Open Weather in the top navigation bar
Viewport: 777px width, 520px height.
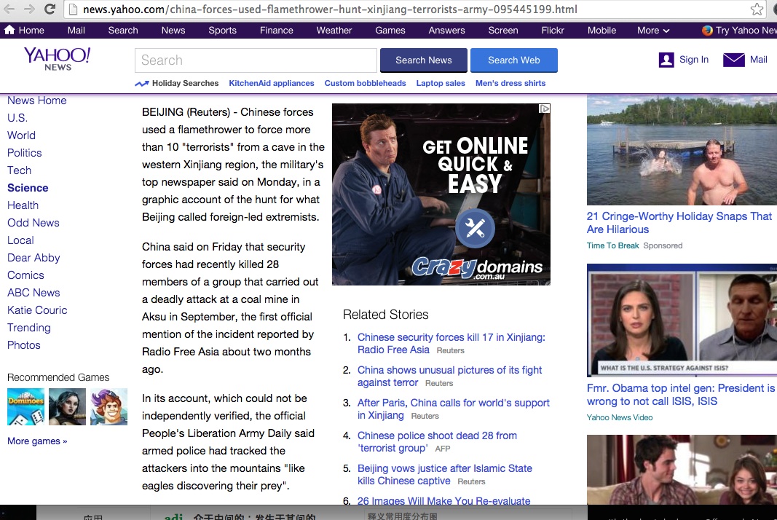[334, 31]
